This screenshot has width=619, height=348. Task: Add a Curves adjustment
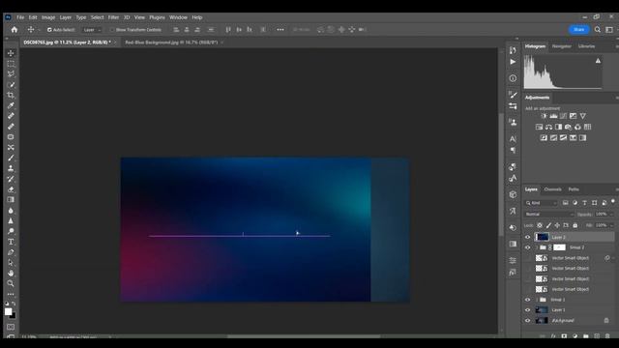pyautogui.click(x=563, y=116)
